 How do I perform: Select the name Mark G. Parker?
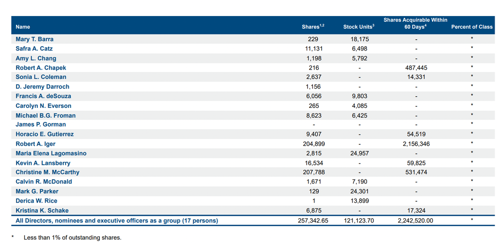pos(37,192)
